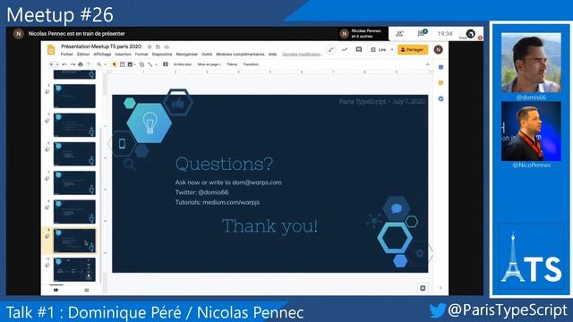This screenshot has width=573, height=322.
Task: Hide the menus with the collapse arrow
Action: click(x=428, y=64)
